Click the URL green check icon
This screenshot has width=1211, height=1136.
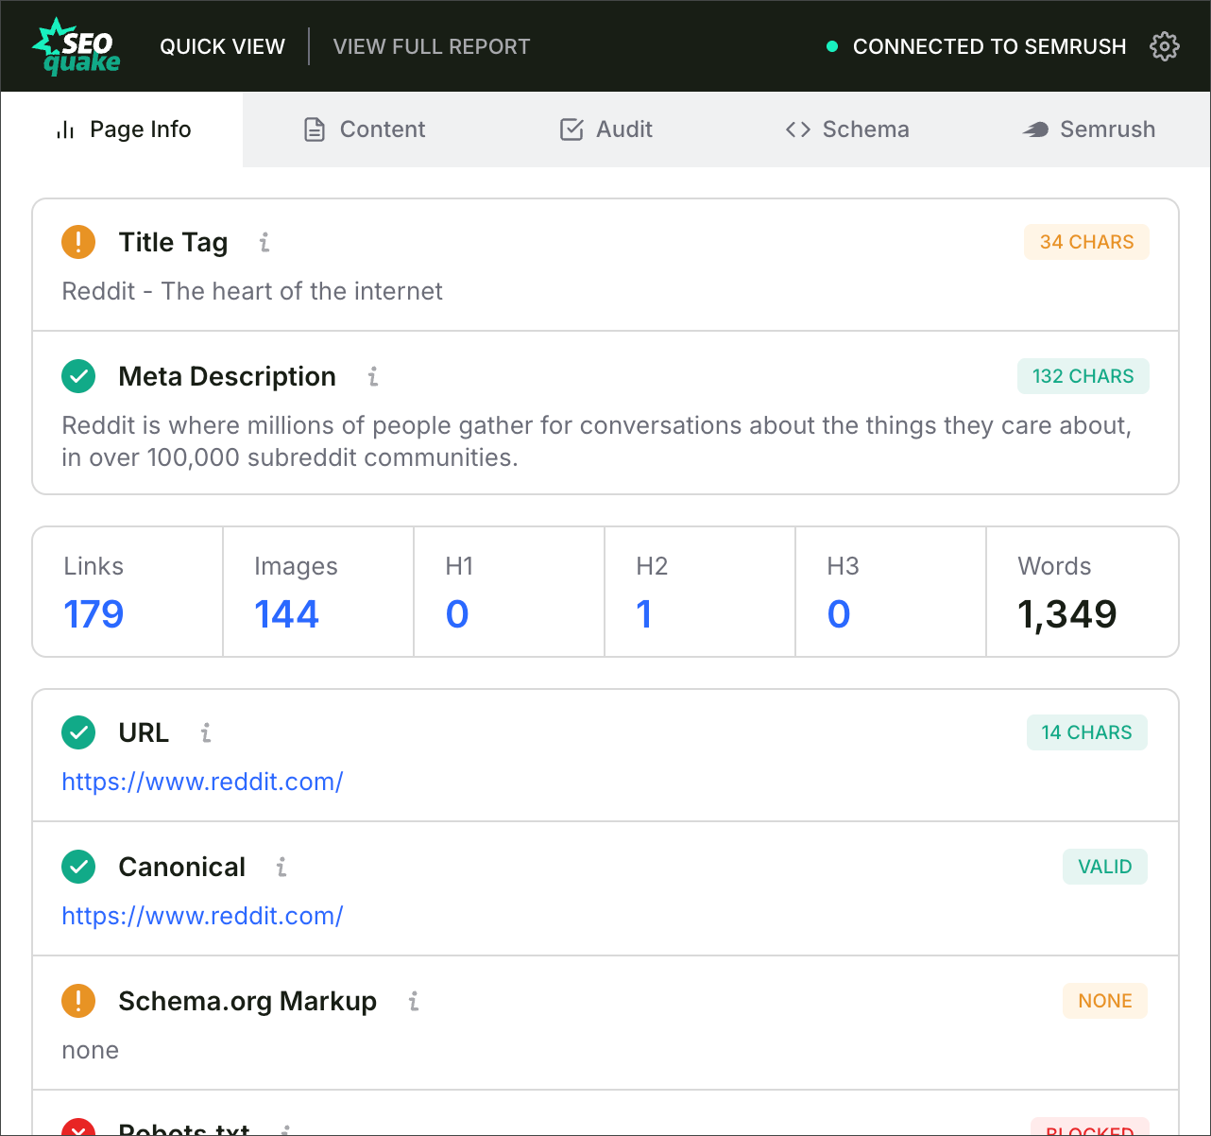point(78,732)
